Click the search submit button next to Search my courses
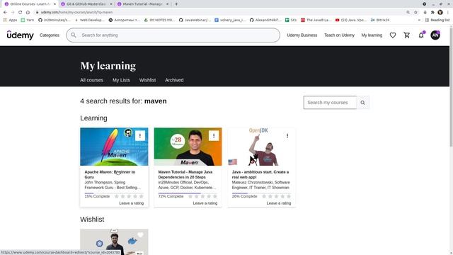Screen dimensions: 453x255 tap(362, 102)
